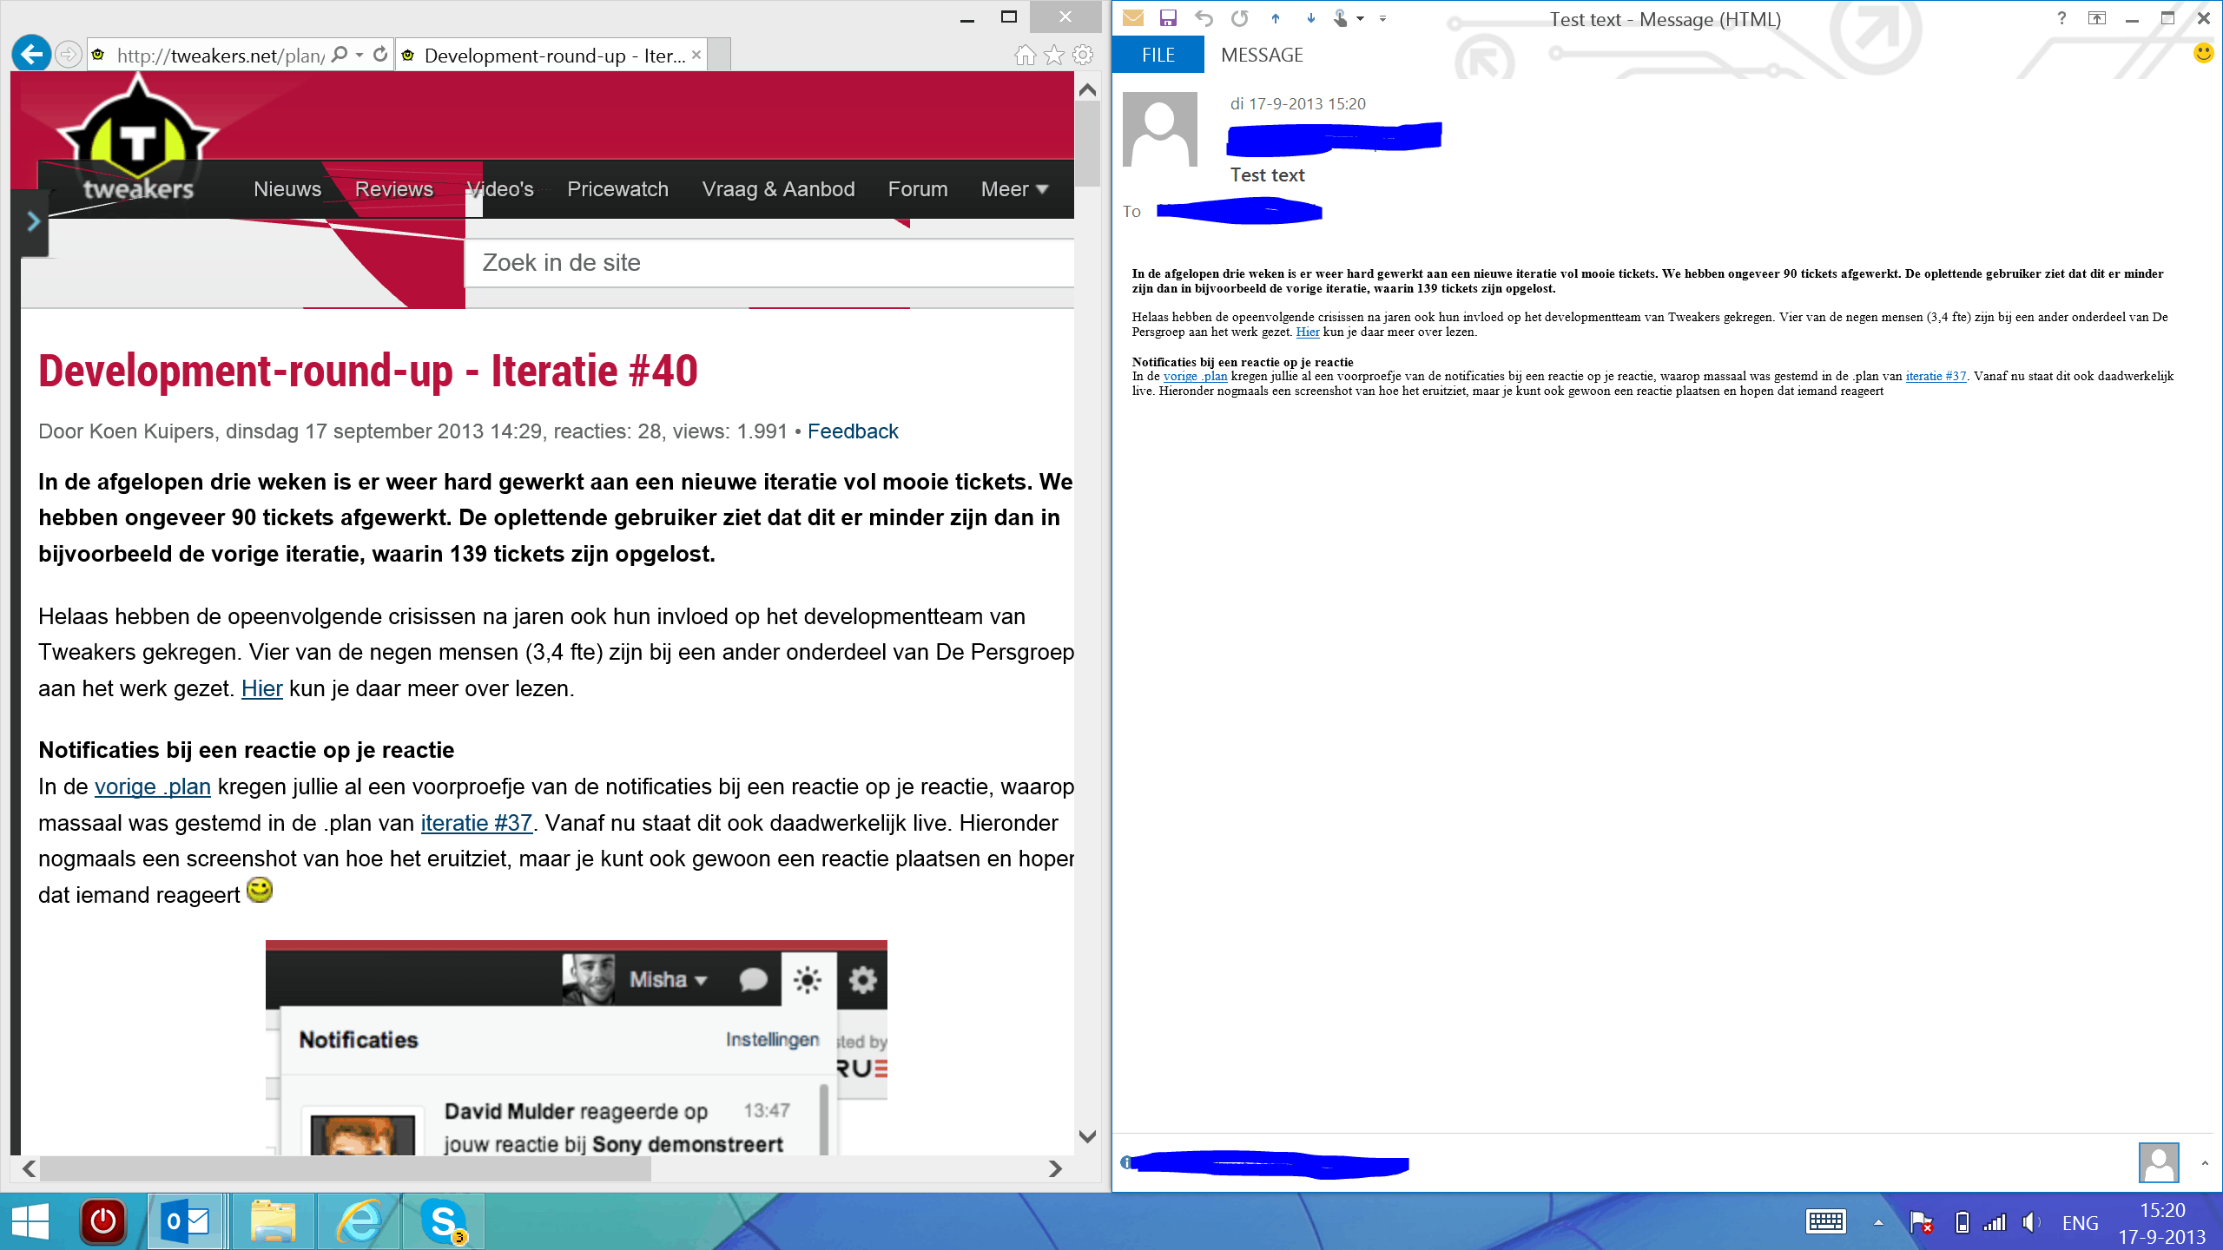Click the Redo circular arrow in Outlook
Screen dimensions: 2223x1250
(x=1240, y=18)
